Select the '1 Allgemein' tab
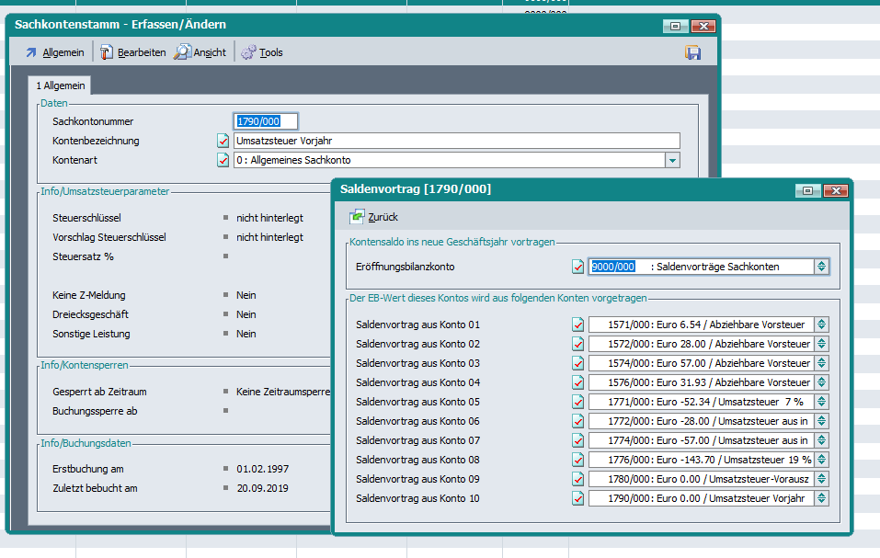The height and width of the screenshot is (558, 880). [61, 85]
